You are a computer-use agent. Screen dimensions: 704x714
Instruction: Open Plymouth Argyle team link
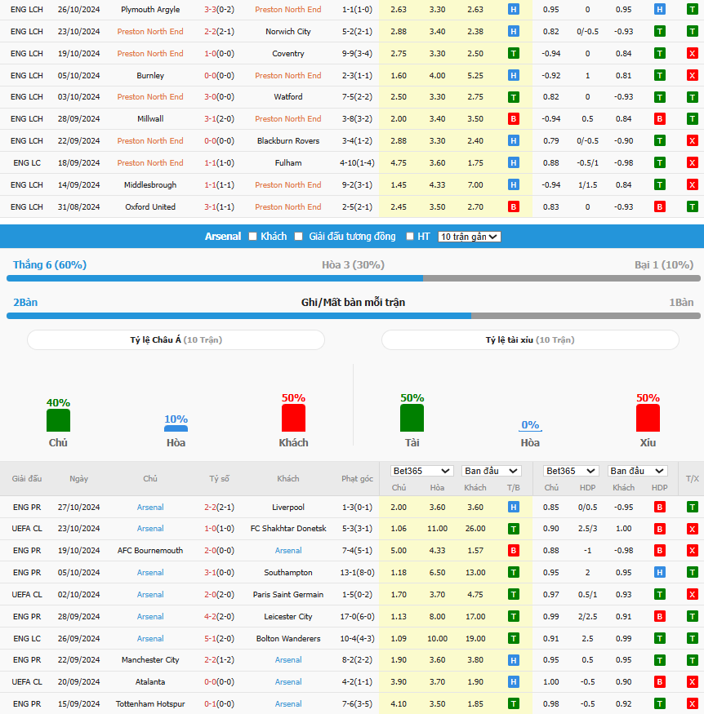[x=150, y=9]
